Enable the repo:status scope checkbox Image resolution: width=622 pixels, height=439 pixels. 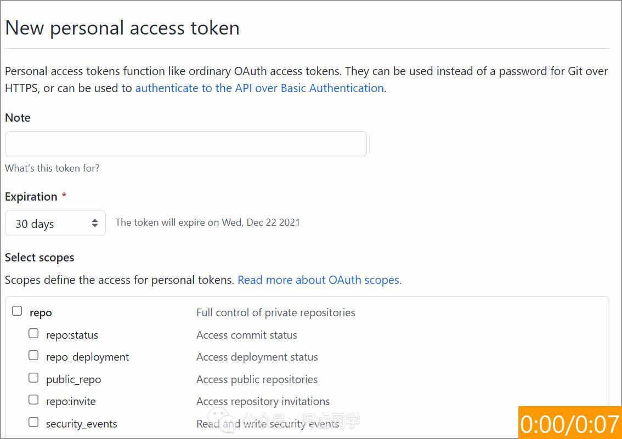34,333
